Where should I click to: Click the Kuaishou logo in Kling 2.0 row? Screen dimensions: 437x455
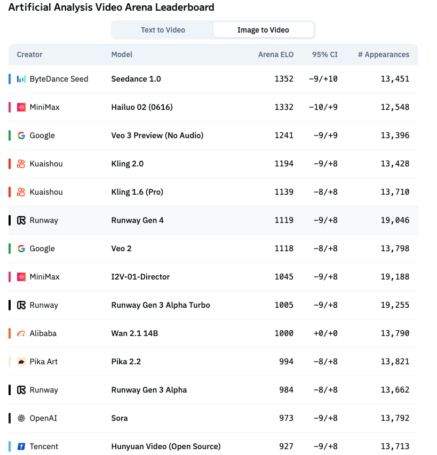coord(21,164)
